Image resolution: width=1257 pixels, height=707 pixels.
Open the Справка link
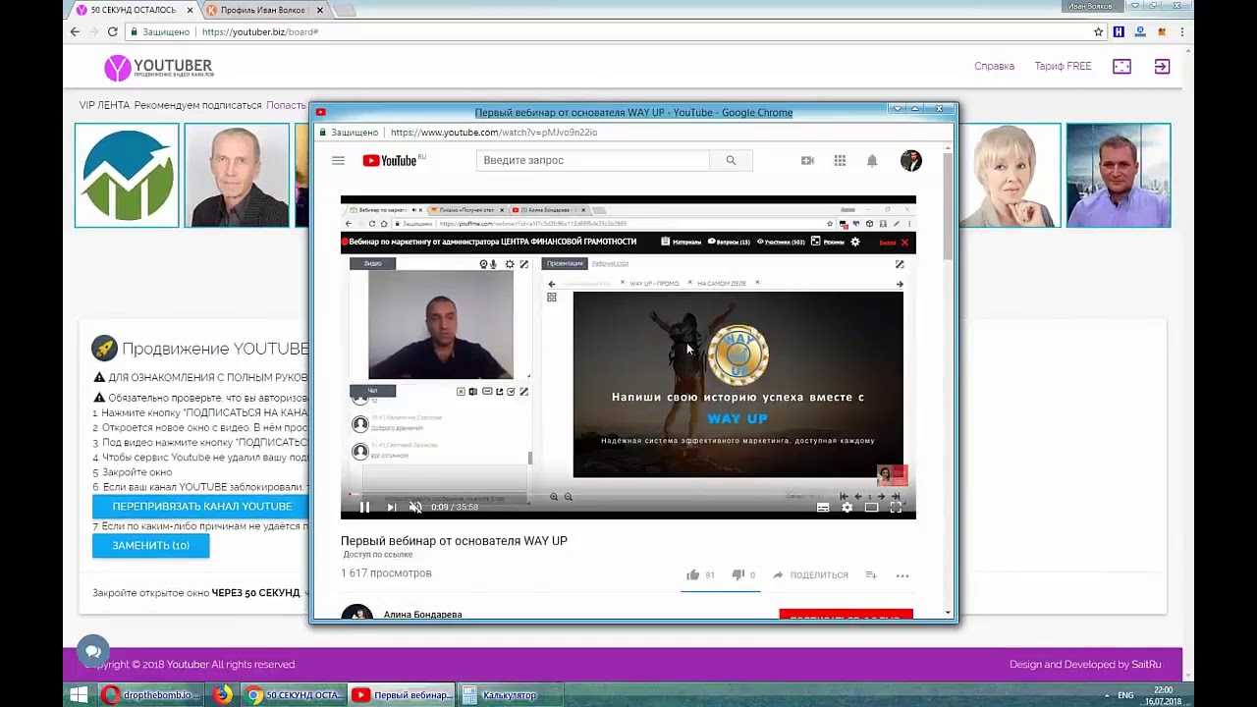[x=994, y=66]
